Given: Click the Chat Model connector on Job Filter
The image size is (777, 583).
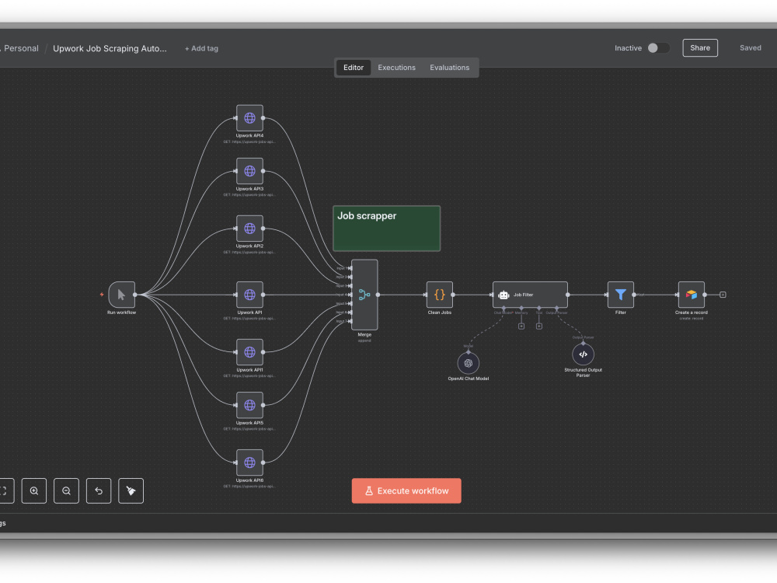Looking at the screenshot, I should [503, 309].
